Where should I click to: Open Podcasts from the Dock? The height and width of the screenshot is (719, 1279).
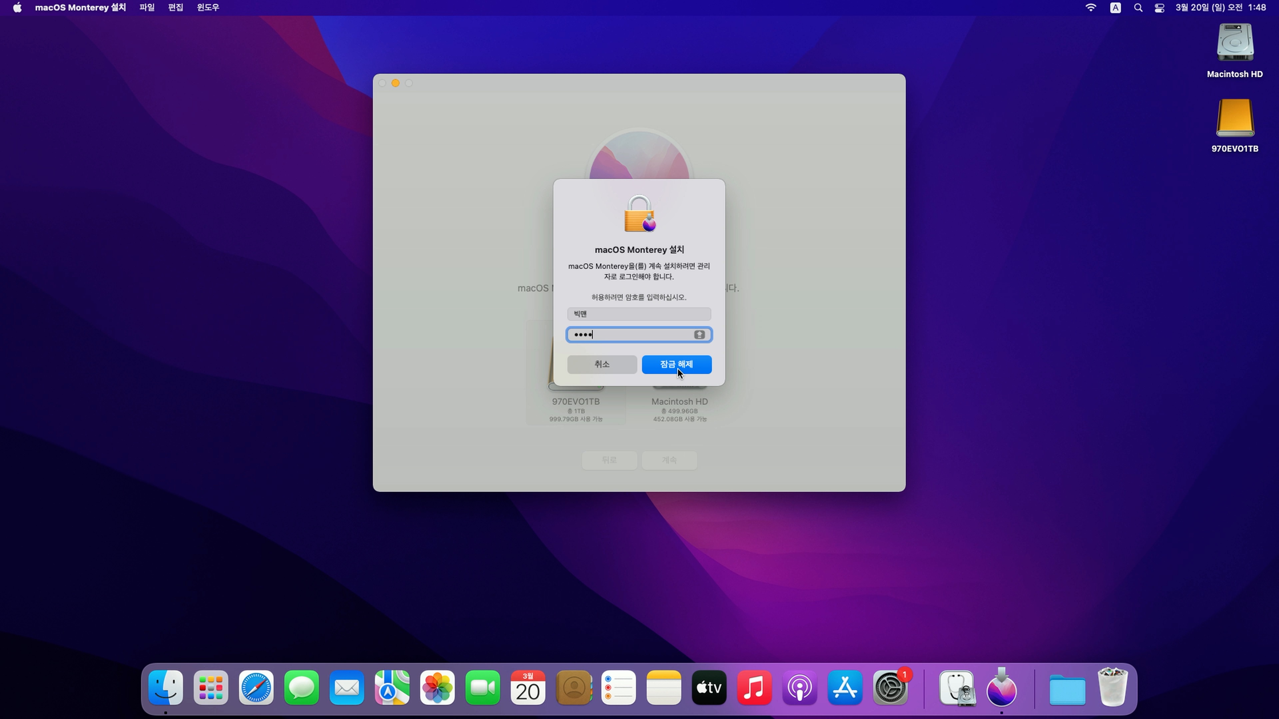click(x=800, y=688)
